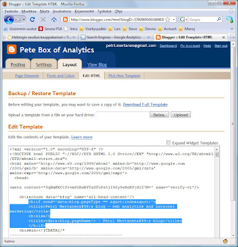238x247 pixels.
Task: Click the template file path field
Action: coord(123,115)
